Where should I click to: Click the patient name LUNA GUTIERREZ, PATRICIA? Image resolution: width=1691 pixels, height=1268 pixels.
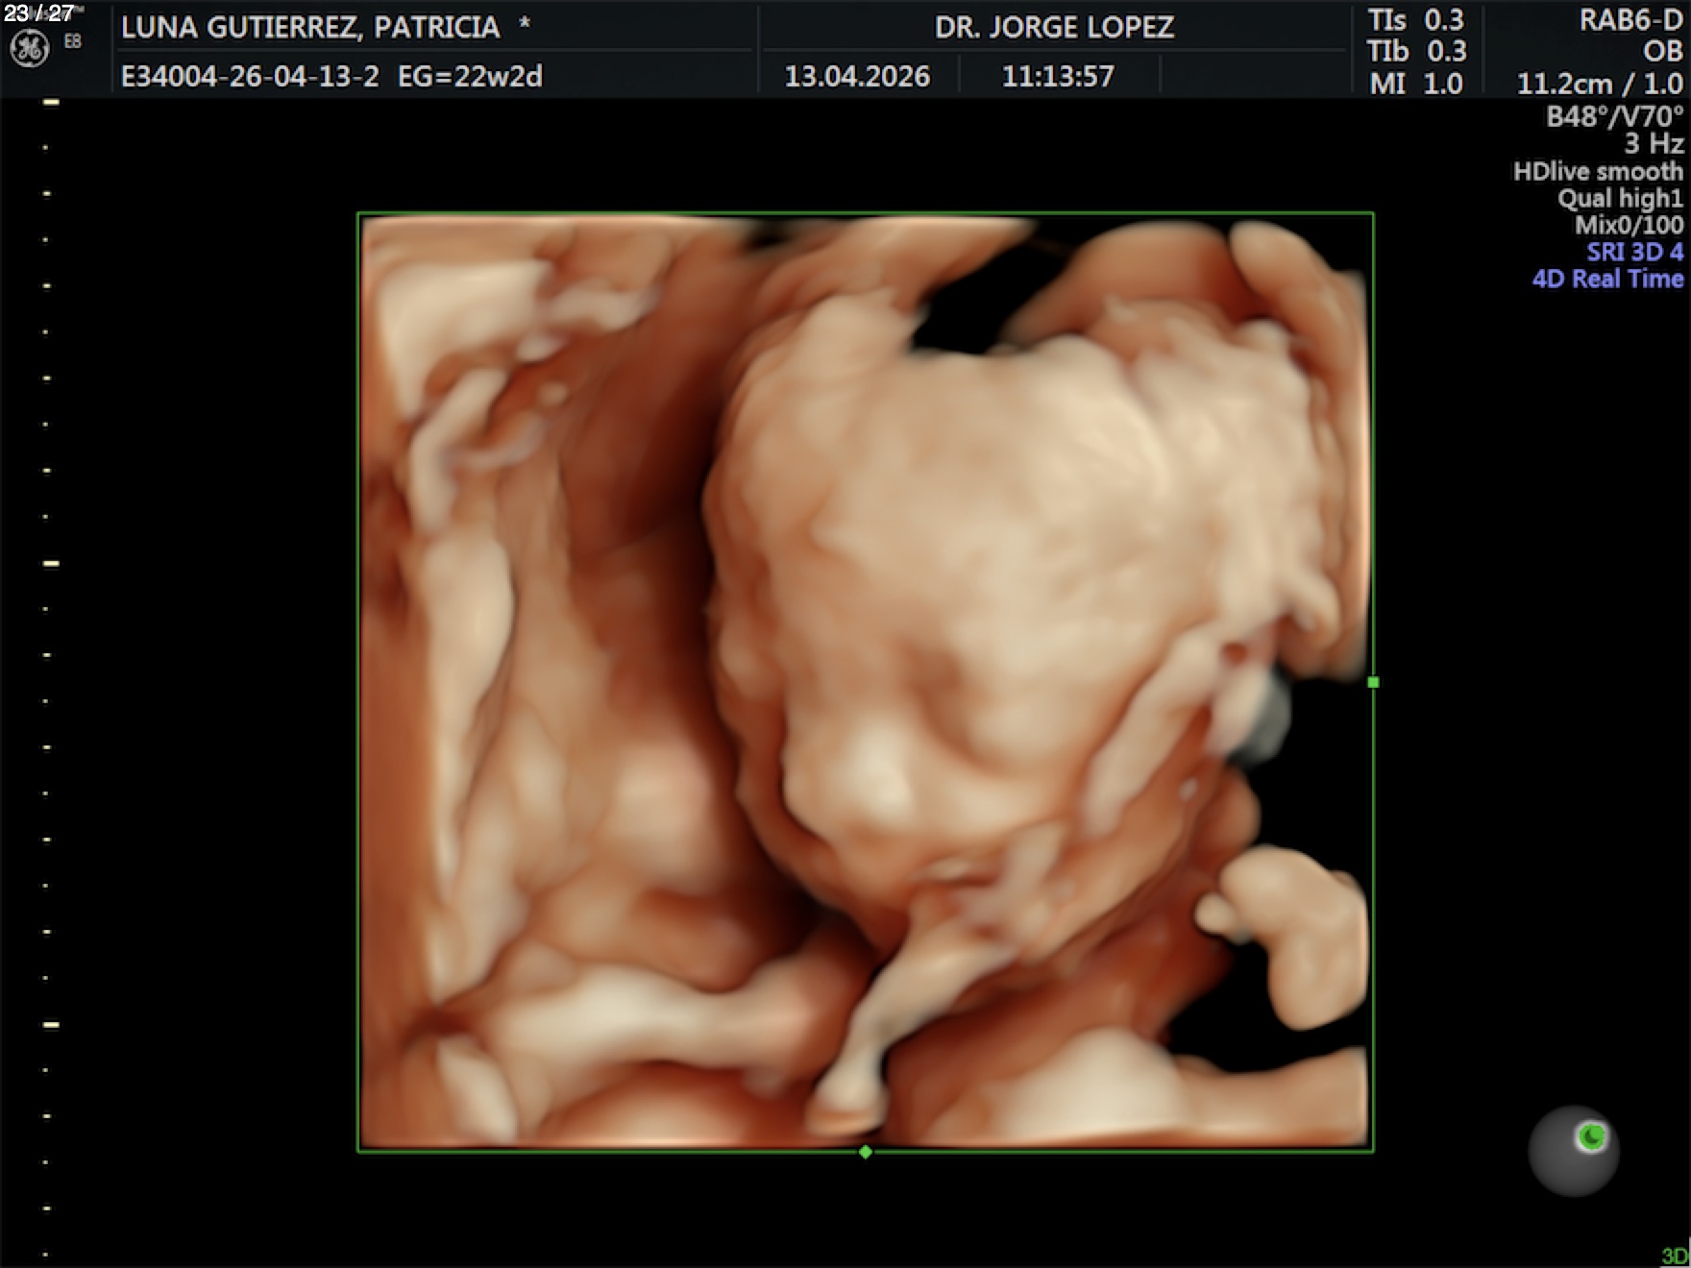[310, 27]
